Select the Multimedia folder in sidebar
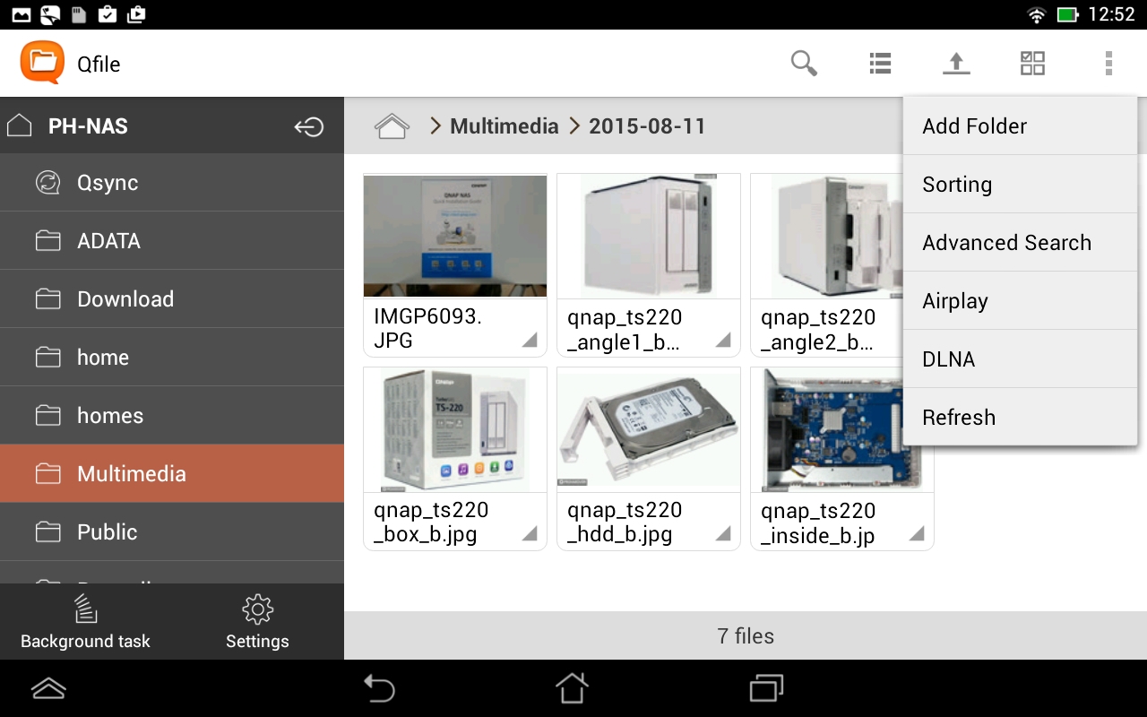1147x717 pixels. click(x=172, y=474)
